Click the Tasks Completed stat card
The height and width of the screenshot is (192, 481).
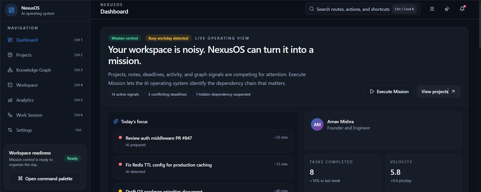(x=343, y=173)
